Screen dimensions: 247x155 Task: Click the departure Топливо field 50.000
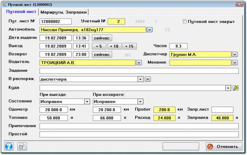[54, 118]
